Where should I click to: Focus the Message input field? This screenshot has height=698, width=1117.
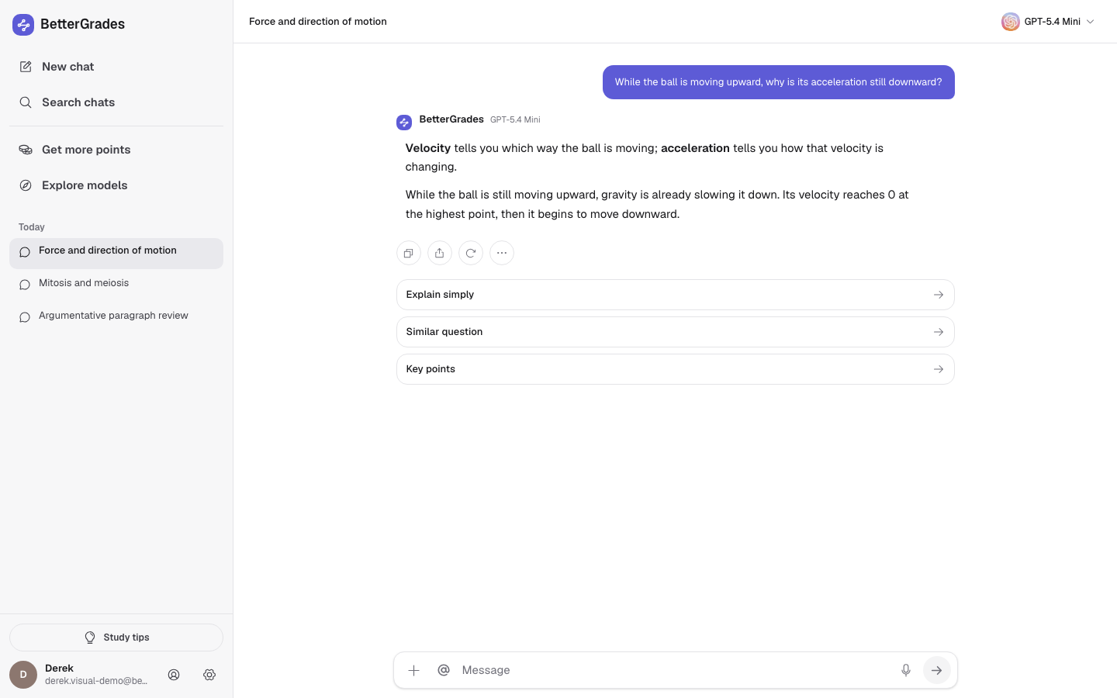[x=675, y=670]
